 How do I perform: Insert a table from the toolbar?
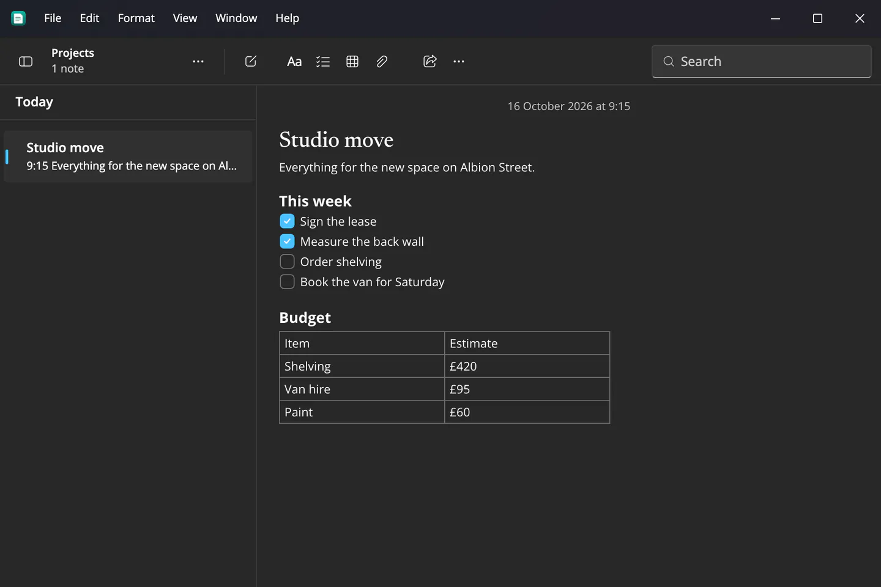coord(352,61)
